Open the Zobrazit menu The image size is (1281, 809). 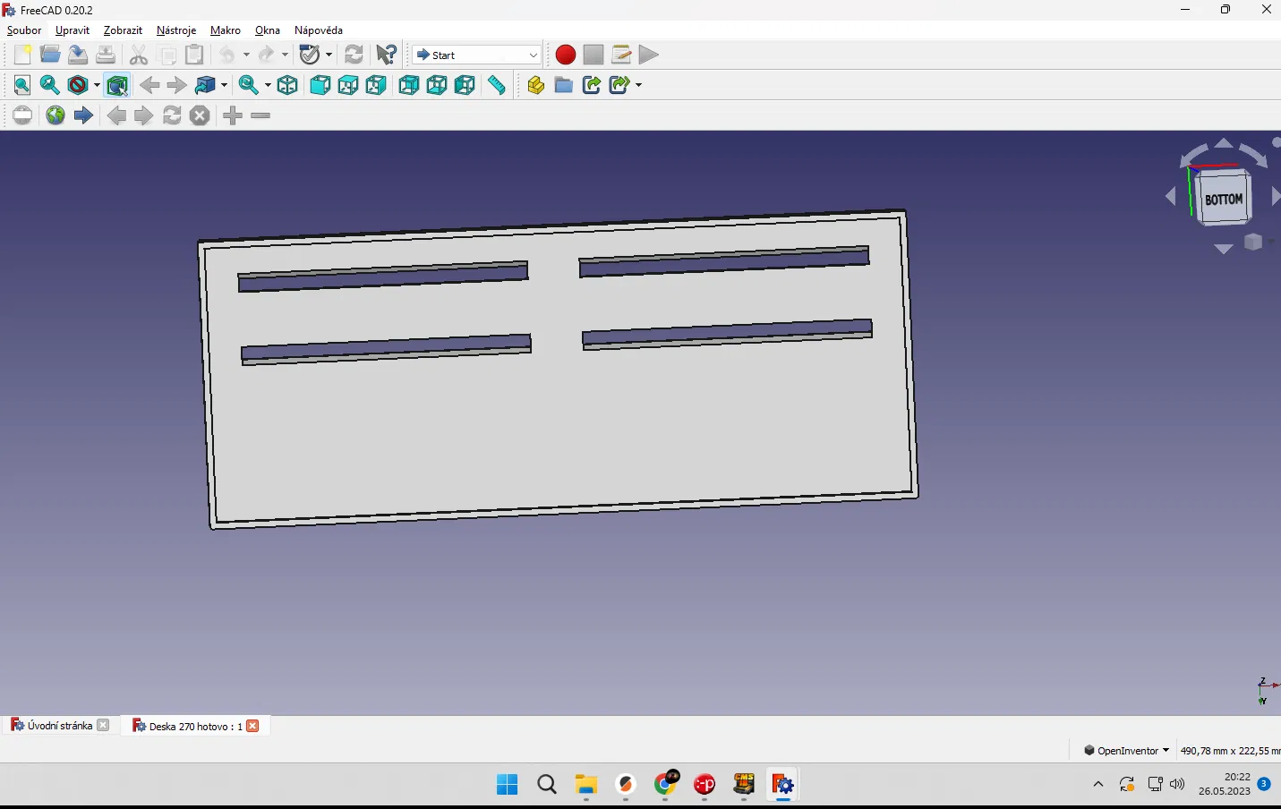(123, 30)
